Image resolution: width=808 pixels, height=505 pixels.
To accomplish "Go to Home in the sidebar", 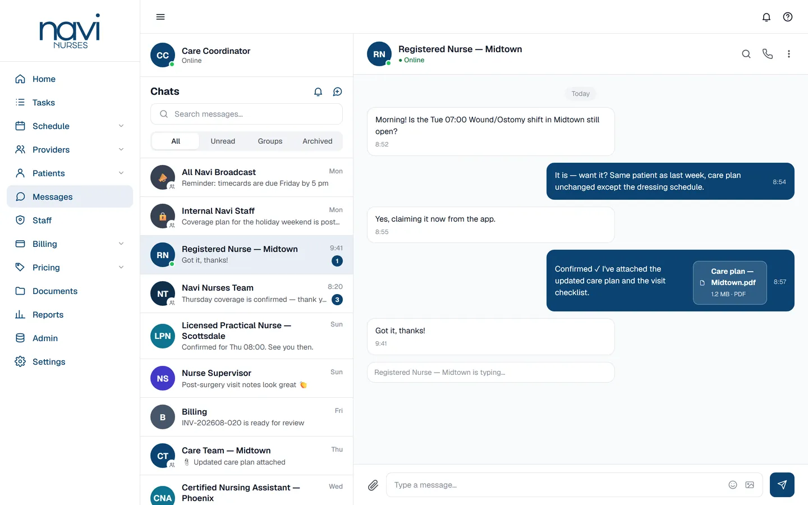I will (70, 79).
